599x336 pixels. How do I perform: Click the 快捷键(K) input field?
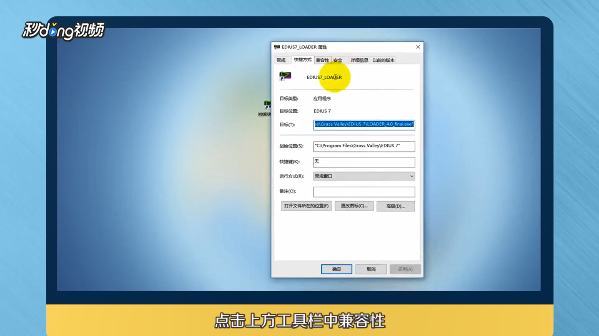[x=364, y=162]
